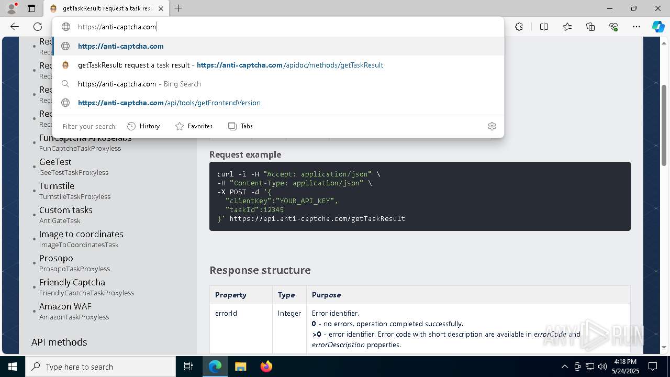Image resolution: width=670 pixels, height=377 pixels.
Task: Open the taskbar clock and date
Action: pos(625,367)
